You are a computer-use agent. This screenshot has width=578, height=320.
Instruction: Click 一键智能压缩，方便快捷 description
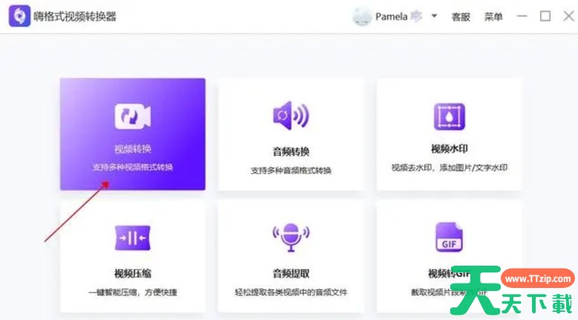[x=133, y=292]
